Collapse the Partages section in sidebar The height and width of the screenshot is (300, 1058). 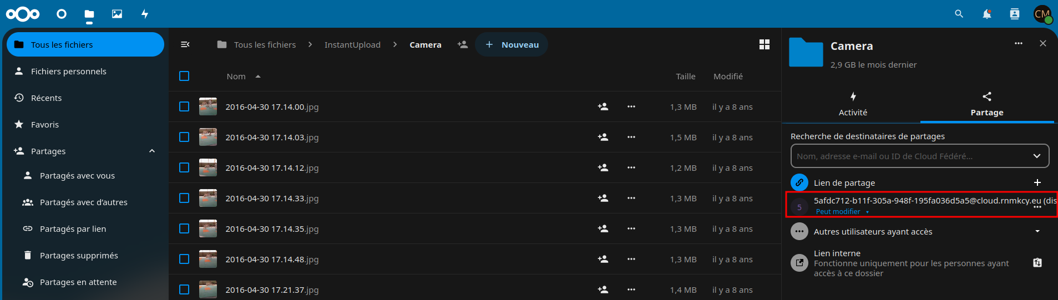tap(152, 151)
